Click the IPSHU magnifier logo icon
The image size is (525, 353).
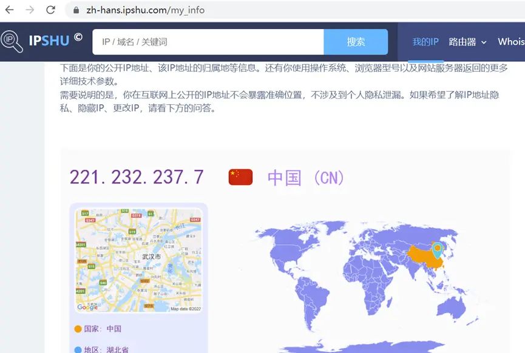[10, 40]
